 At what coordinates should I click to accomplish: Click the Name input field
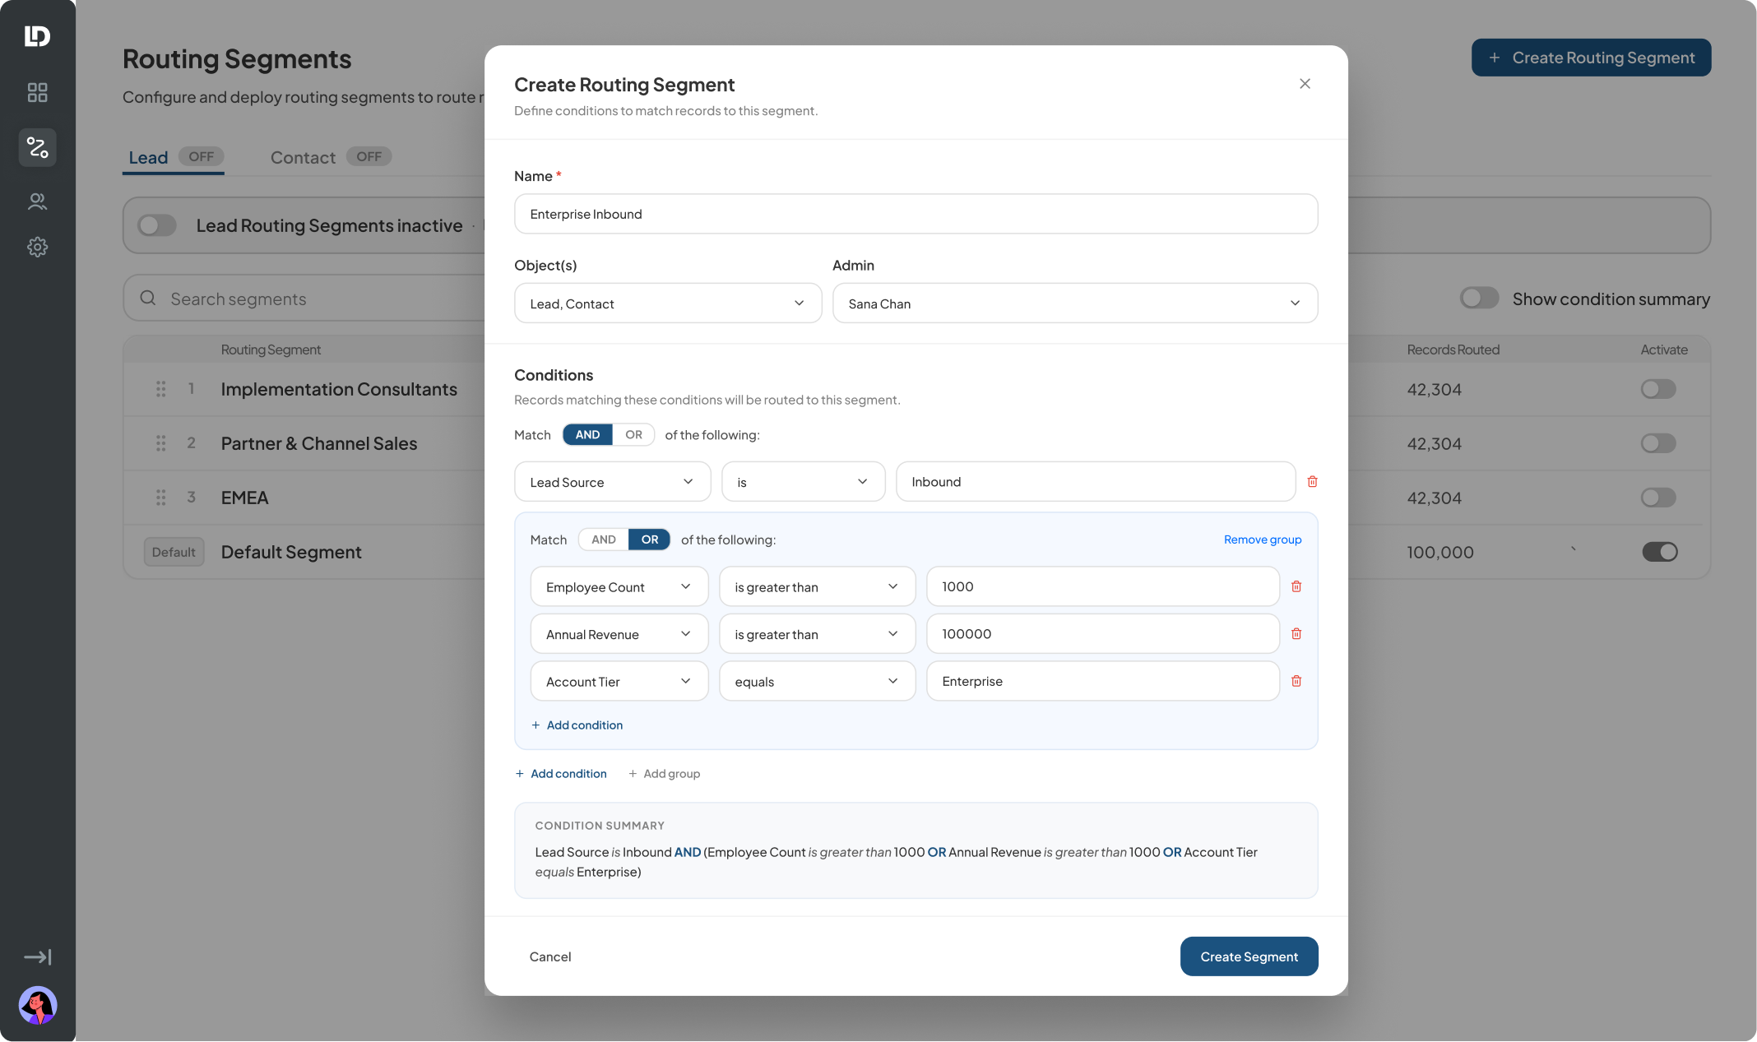(x=916, y=214)
